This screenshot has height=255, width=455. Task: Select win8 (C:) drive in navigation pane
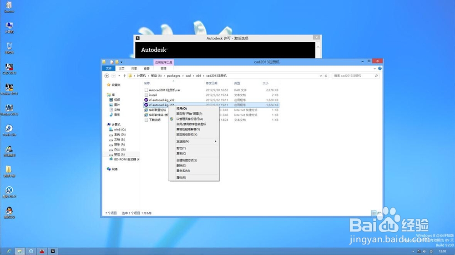pos(117,130)
